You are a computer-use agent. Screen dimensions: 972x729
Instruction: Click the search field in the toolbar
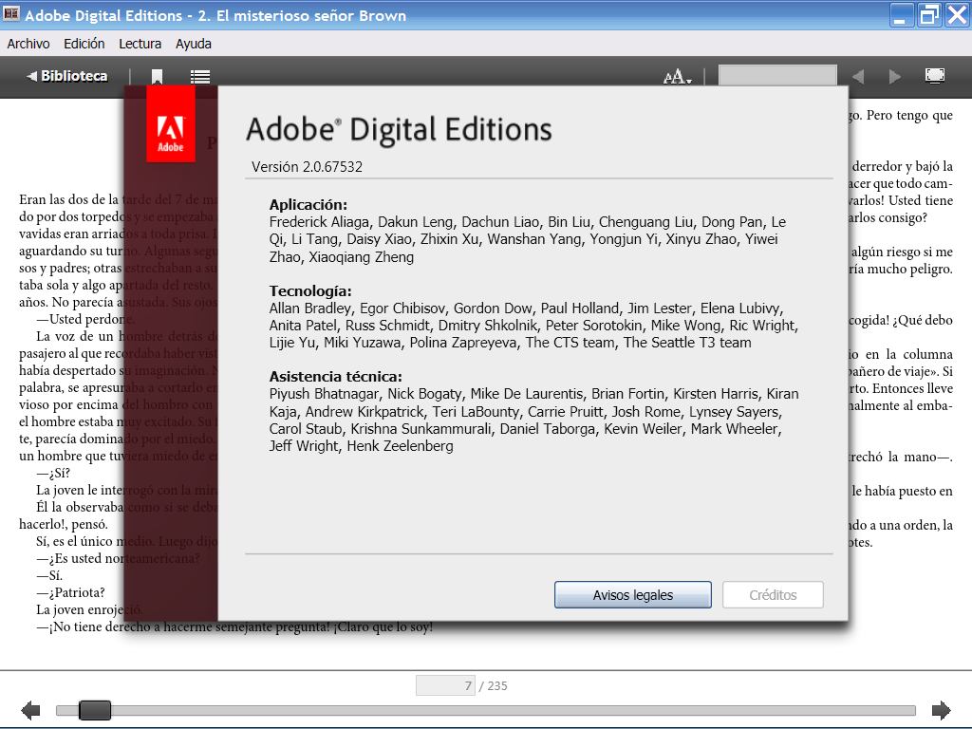pos(777,76)
